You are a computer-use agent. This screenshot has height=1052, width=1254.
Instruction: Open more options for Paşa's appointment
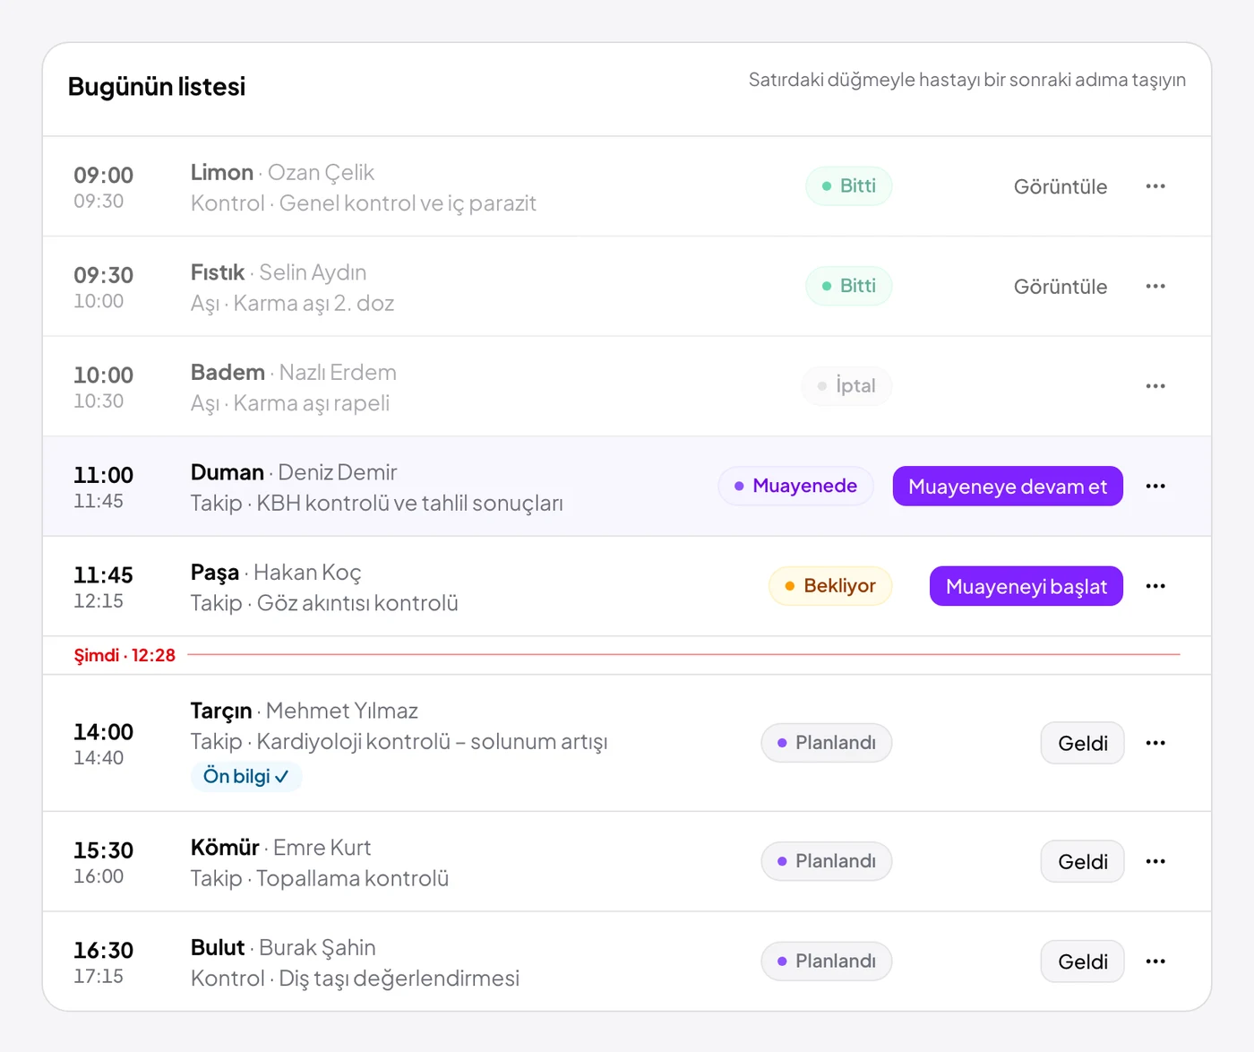click(1155, 586)
